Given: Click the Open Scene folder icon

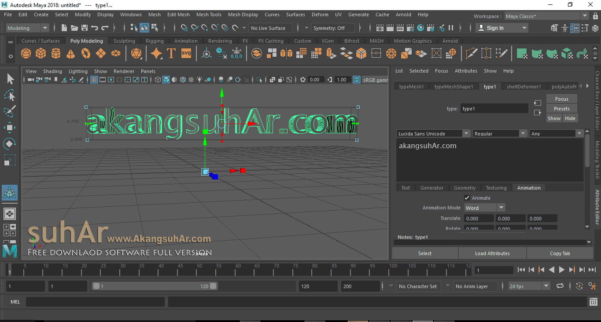Looking at the screenshot, I should click(74, 28).
